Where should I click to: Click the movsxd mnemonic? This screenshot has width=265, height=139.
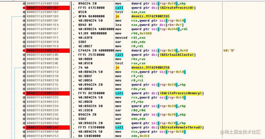121,38
